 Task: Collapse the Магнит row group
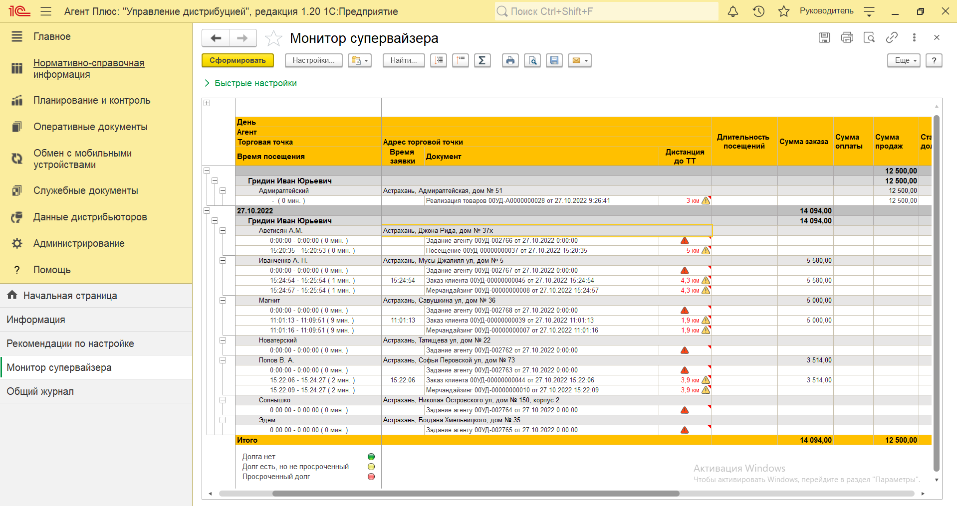click(223, 300)
